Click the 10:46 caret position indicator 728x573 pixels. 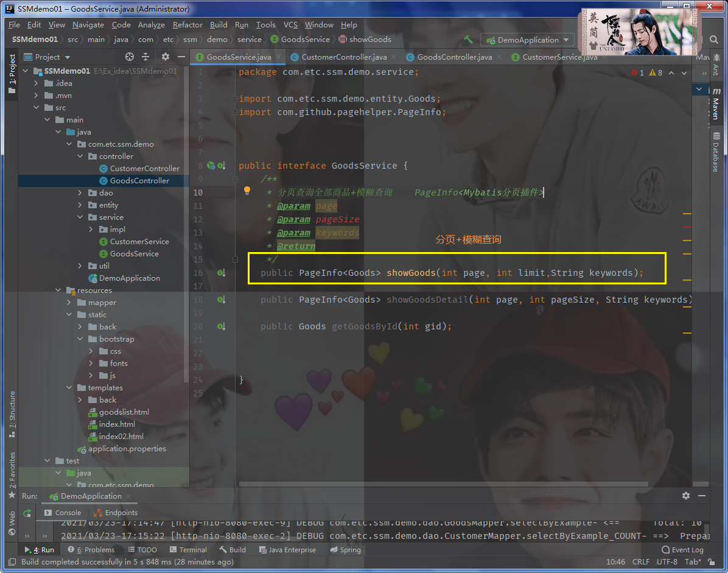[615, 562]
